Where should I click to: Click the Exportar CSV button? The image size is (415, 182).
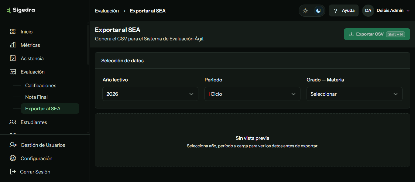coord(377,34)
